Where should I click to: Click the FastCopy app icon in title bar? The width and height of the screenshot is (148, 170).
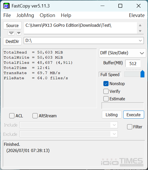click(6, 6)
